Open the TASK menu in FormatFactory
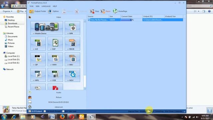This screenshot has height=120, width=213. point(31,6)
